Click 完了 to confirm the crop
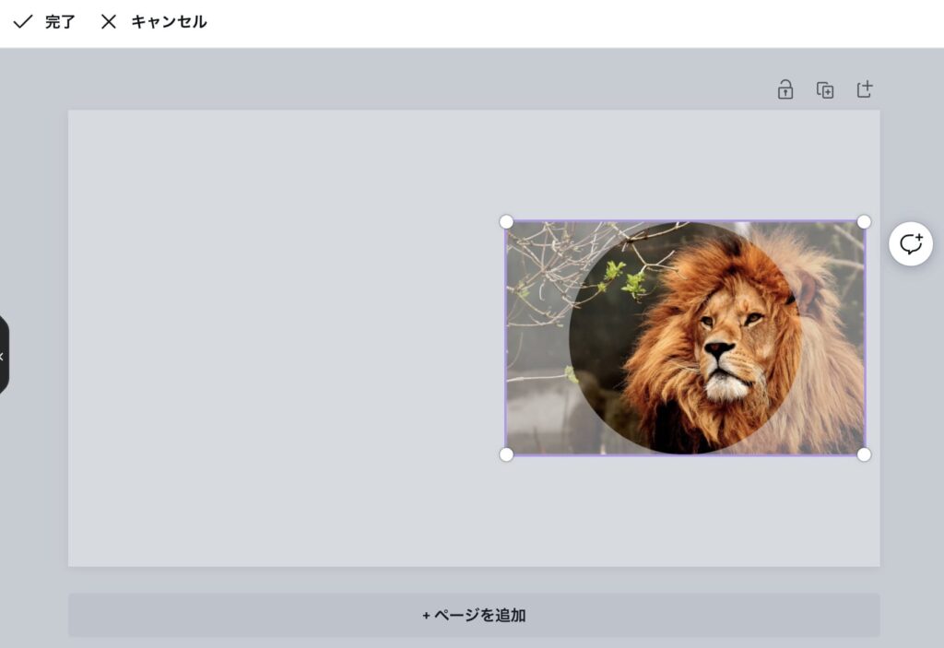This screenshot has width=944, height=648. 44,22
